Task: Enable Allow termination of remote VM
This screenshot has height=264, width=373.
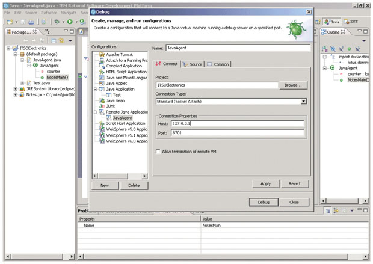Action: click(158, 152)
